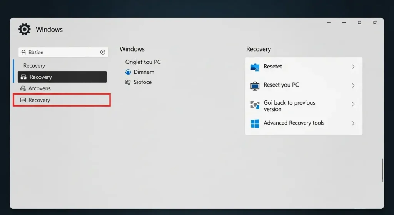Click the monitor icon beside Reseet you PC

(255, 86)
